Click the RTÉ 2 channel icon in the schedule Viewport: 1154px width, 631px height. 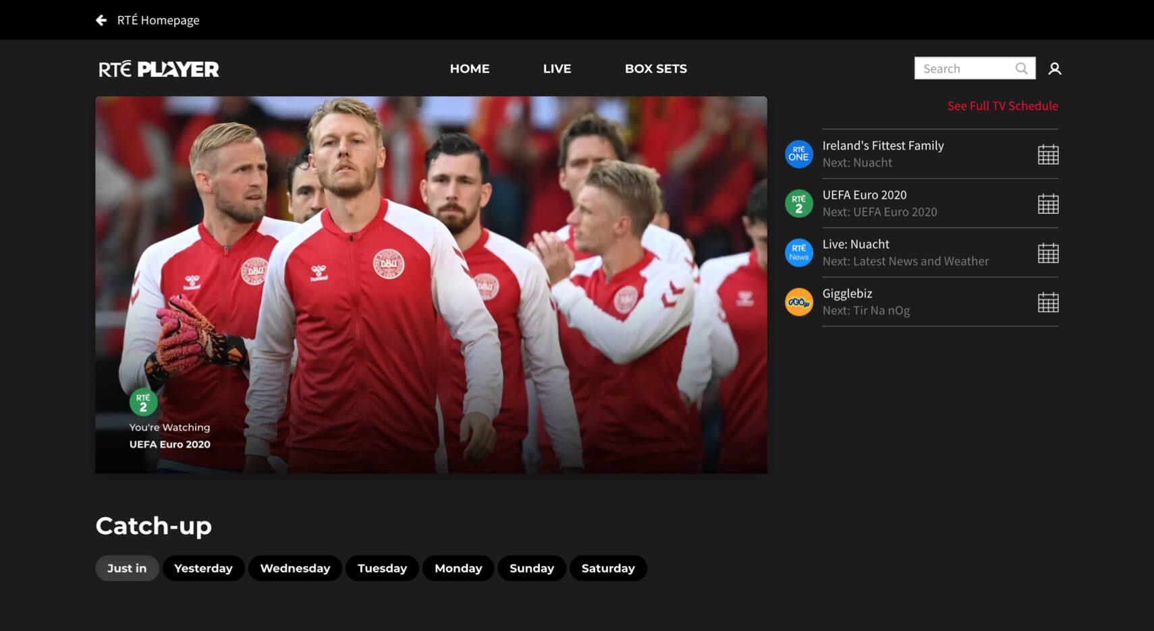(798, 203)
